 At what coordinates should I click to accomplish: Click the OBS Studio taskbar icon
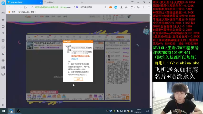pos(18,111)
